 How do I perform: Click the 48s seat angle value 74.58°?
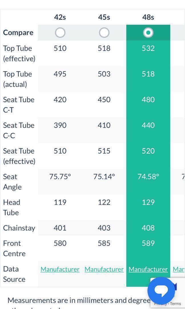[148, 177]
